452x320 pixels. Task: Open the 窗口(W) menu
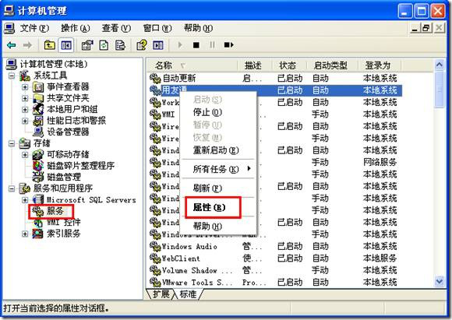157,28
